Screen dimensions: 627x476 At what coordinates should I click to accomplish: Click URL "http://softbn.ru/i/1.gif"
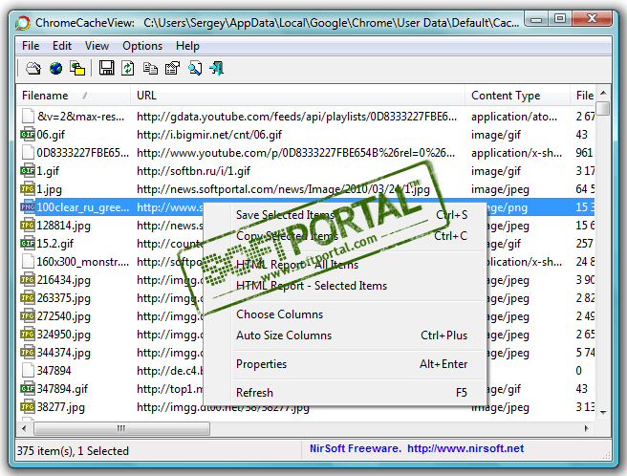coord(193,171)
